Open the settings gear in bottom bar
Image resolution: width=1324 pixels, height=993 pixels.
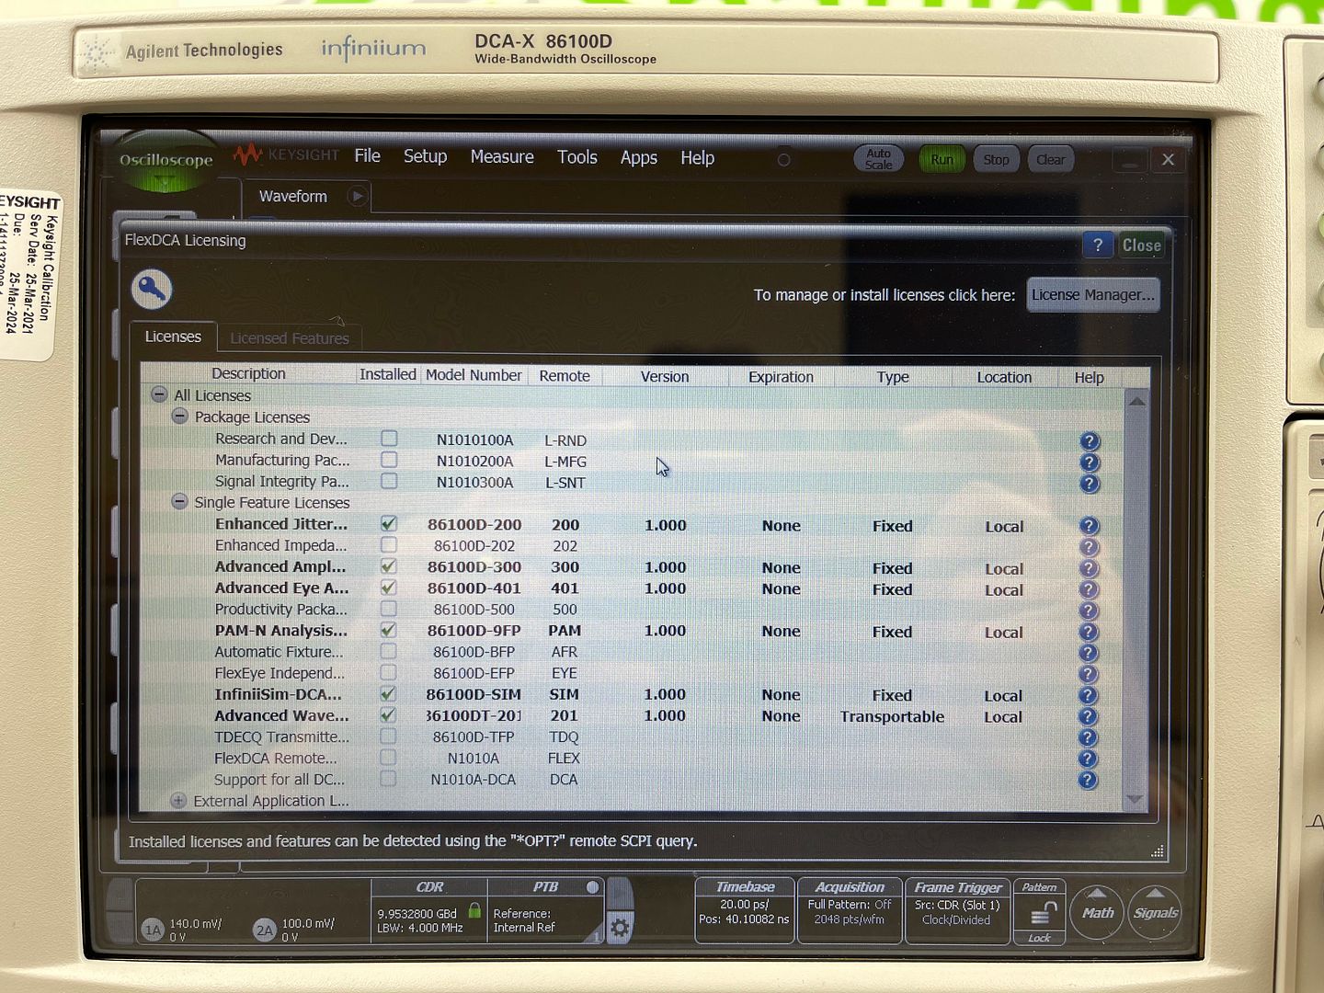(x=620, y=928)
